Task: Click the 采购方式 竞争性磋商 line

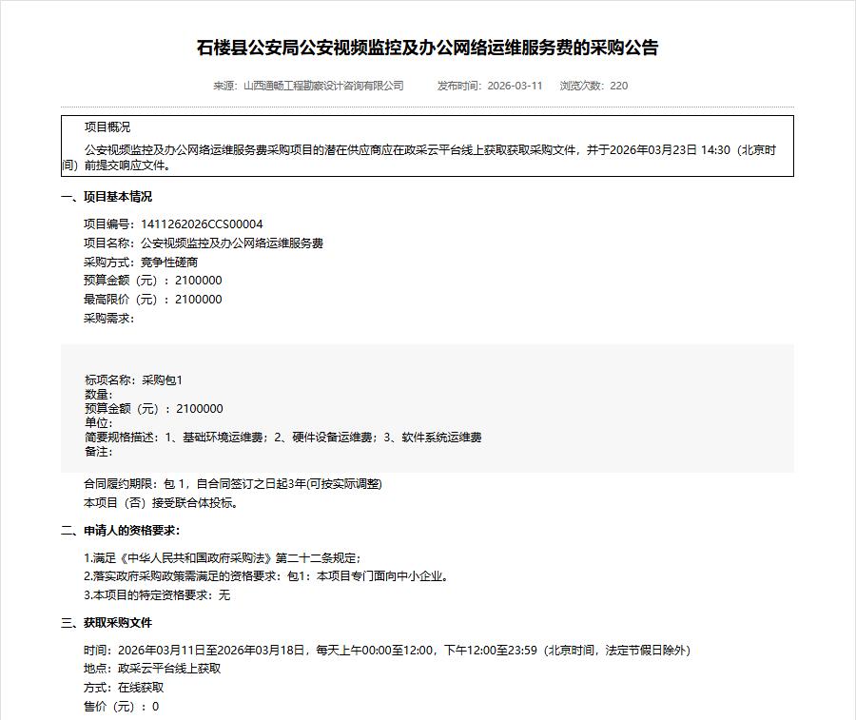Action: (x=141, y=262)
